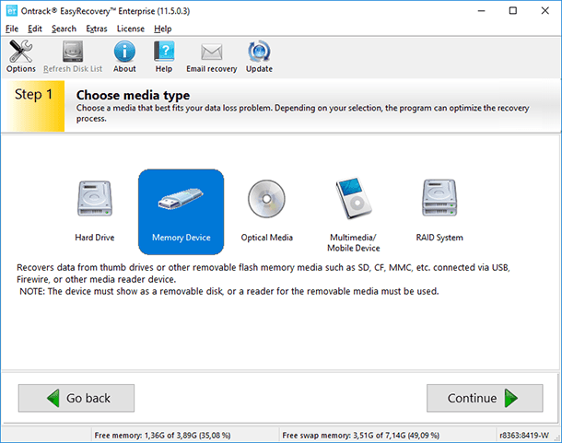Select the Memory Device USB stick

181,212
